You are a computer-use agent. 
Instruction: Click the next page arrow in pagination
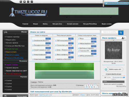pos(96,87)
